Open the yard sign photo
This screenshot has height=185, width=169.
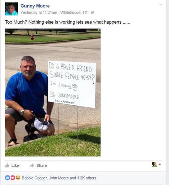point(53,92)
